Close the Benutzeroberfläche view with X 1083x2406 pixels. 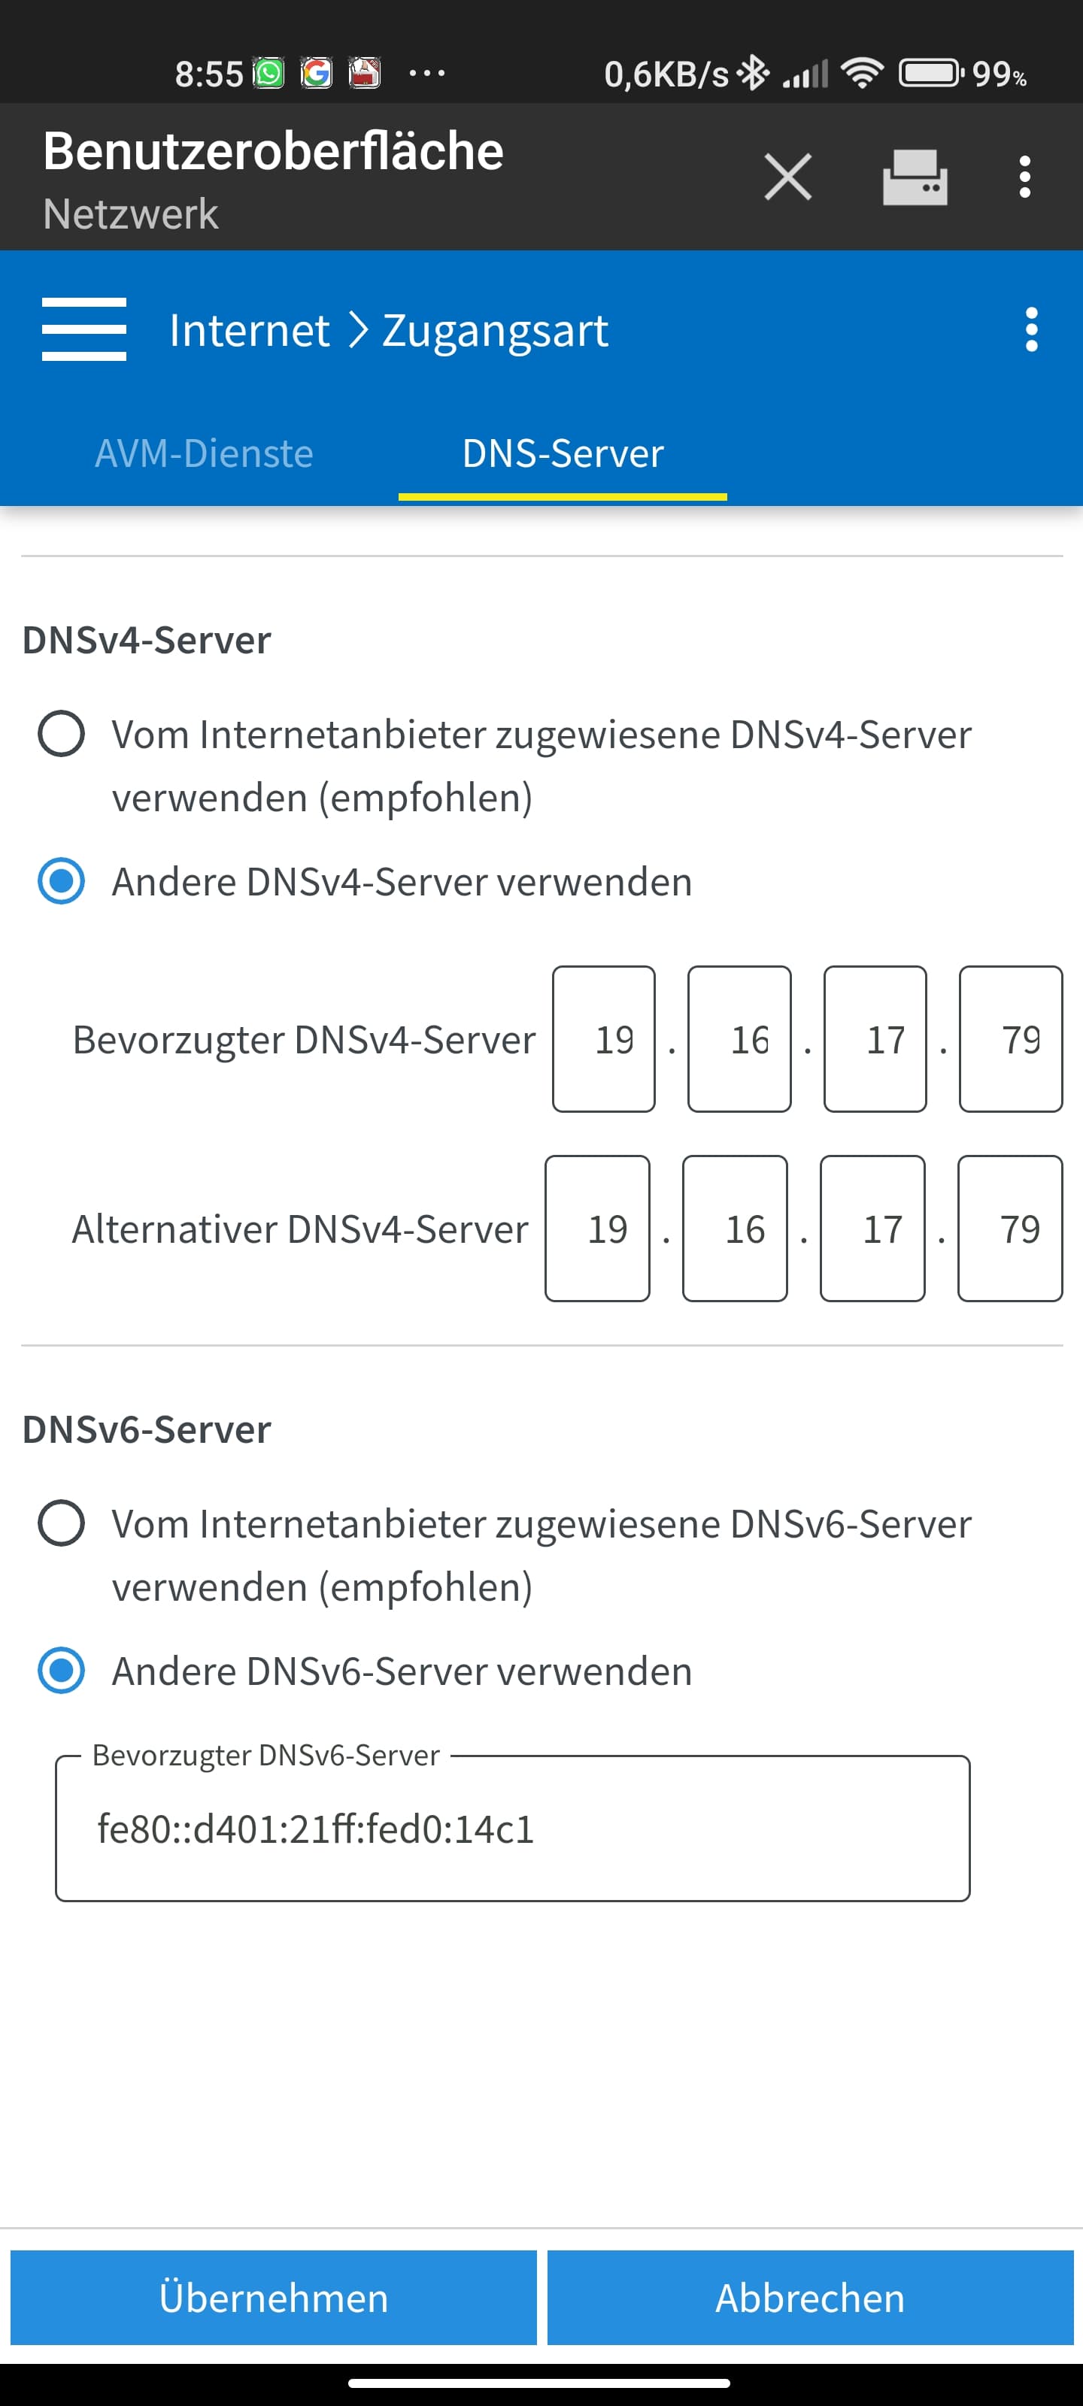pyautogui.click(x=787, y=177)
